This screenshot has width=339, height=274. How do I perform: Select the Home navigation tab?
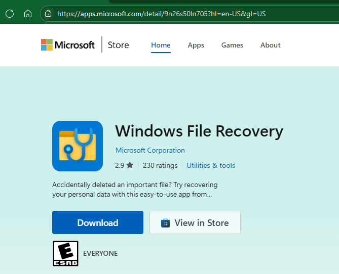[161, 45]
